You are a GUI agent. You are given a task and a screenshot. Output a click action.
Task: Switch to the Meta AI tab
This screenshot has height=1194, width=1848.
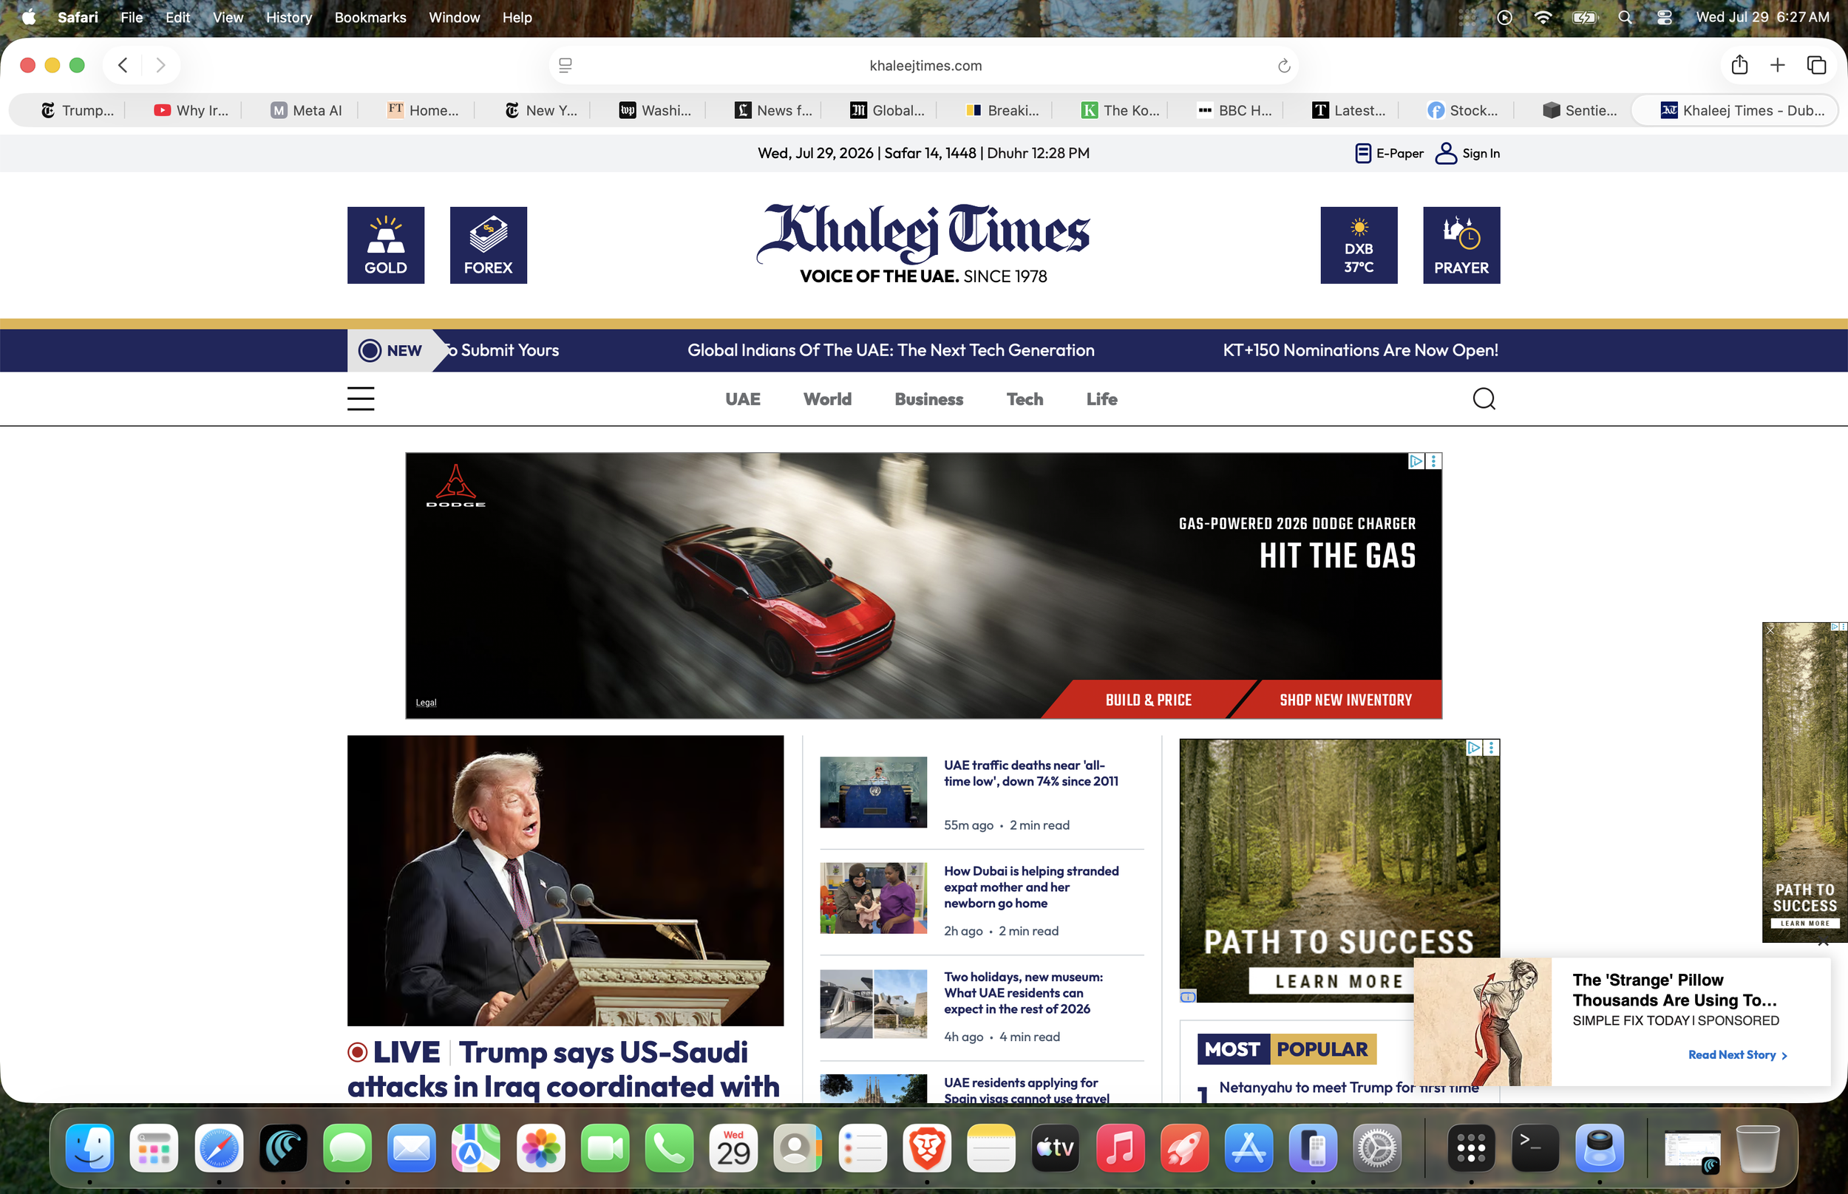pos(306,110)
